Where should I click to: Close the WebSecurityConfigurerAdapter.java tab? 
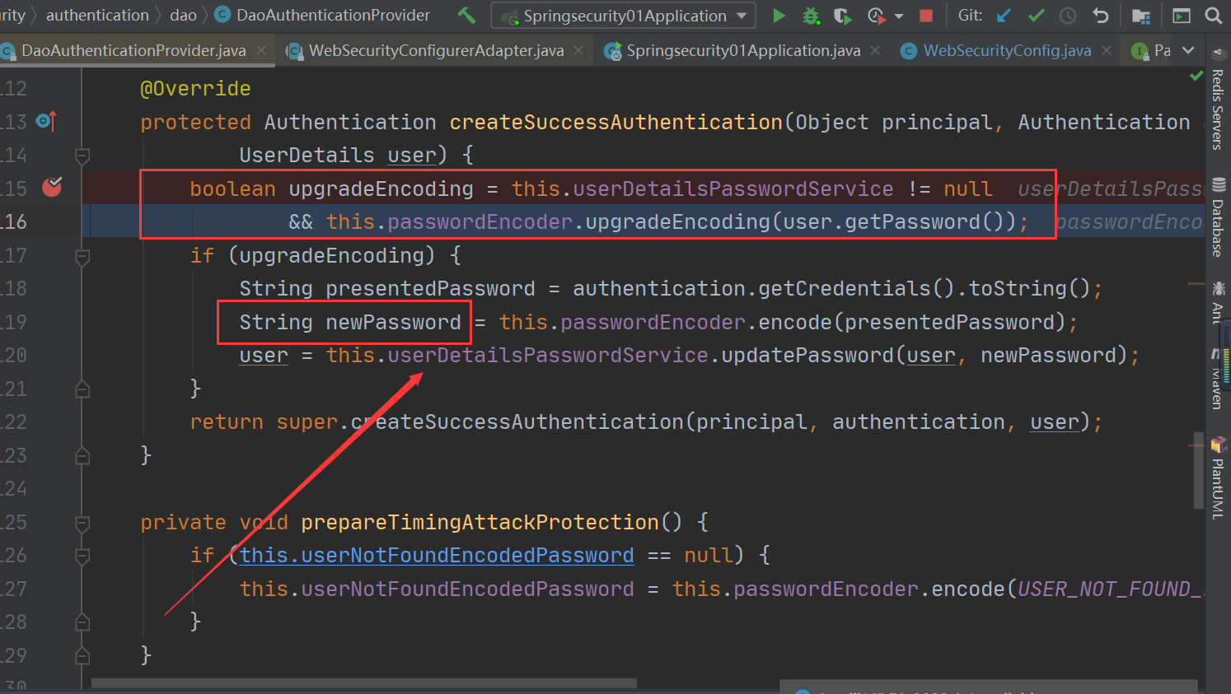(x=578, y=51)
